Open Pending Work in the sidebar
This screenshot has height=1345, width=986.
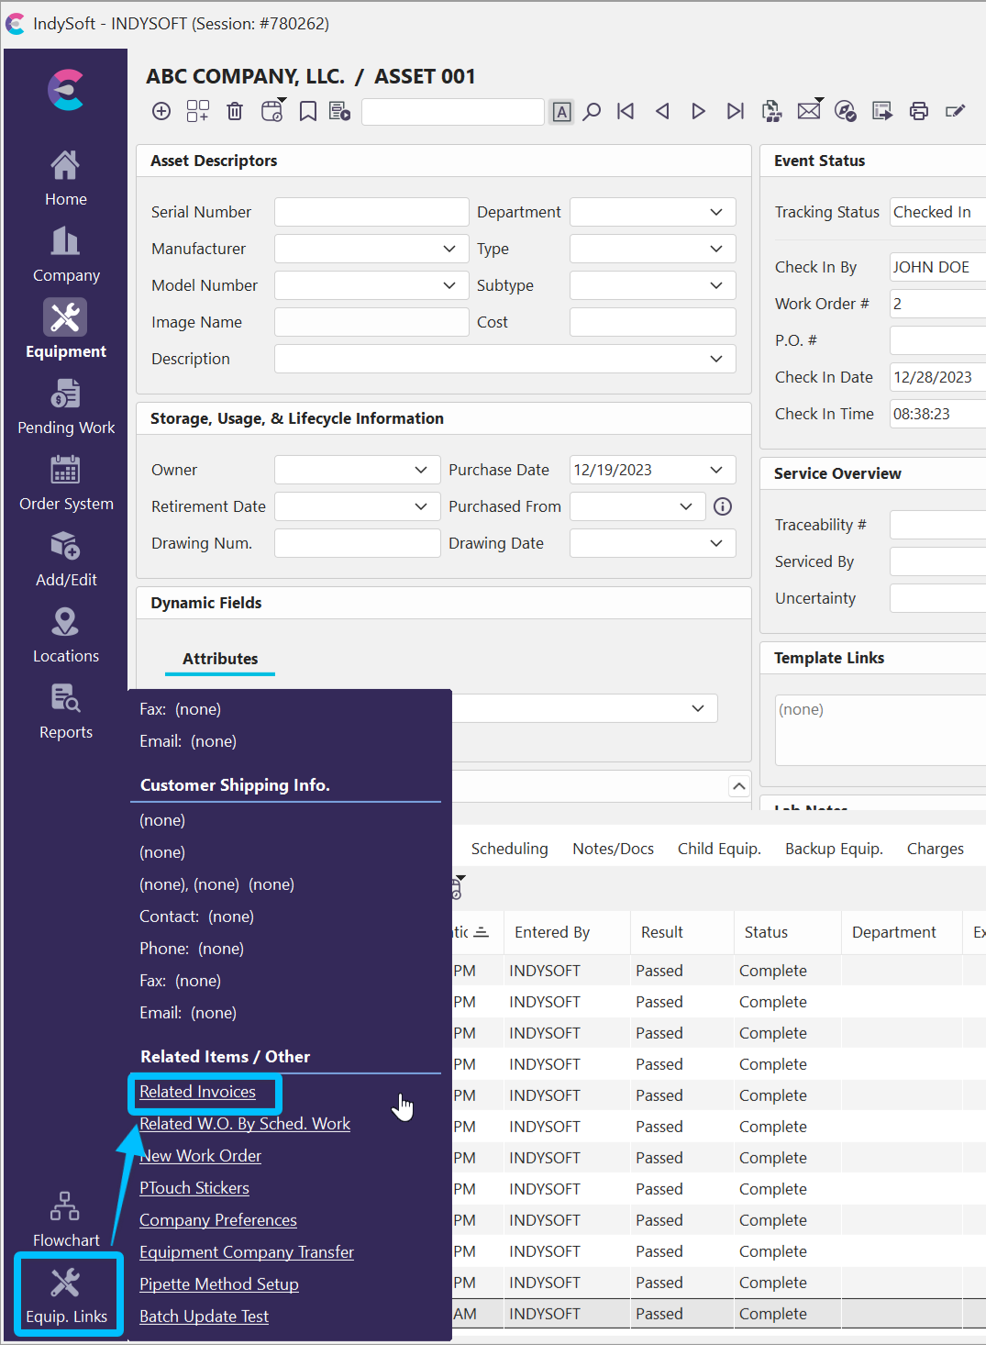click(x=66, y=408)
